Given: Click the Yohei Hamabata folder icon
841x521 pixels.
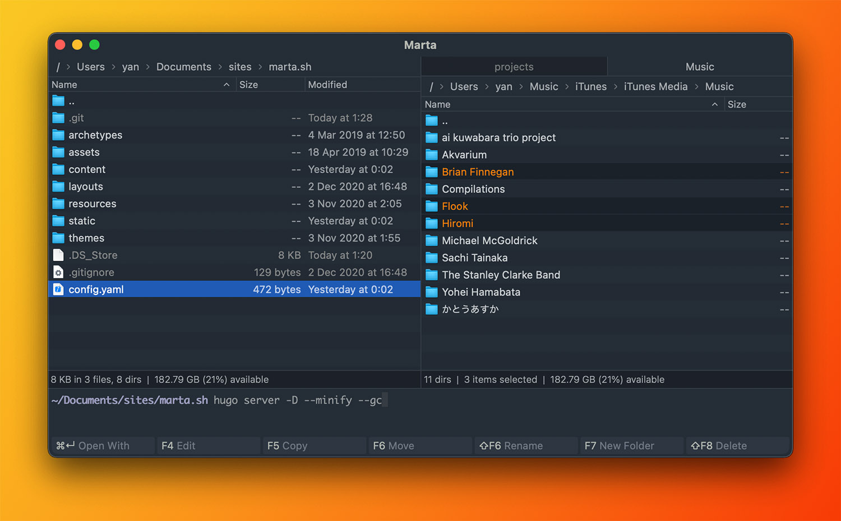Looking at the screenshot, I should (x=431, y=292).
